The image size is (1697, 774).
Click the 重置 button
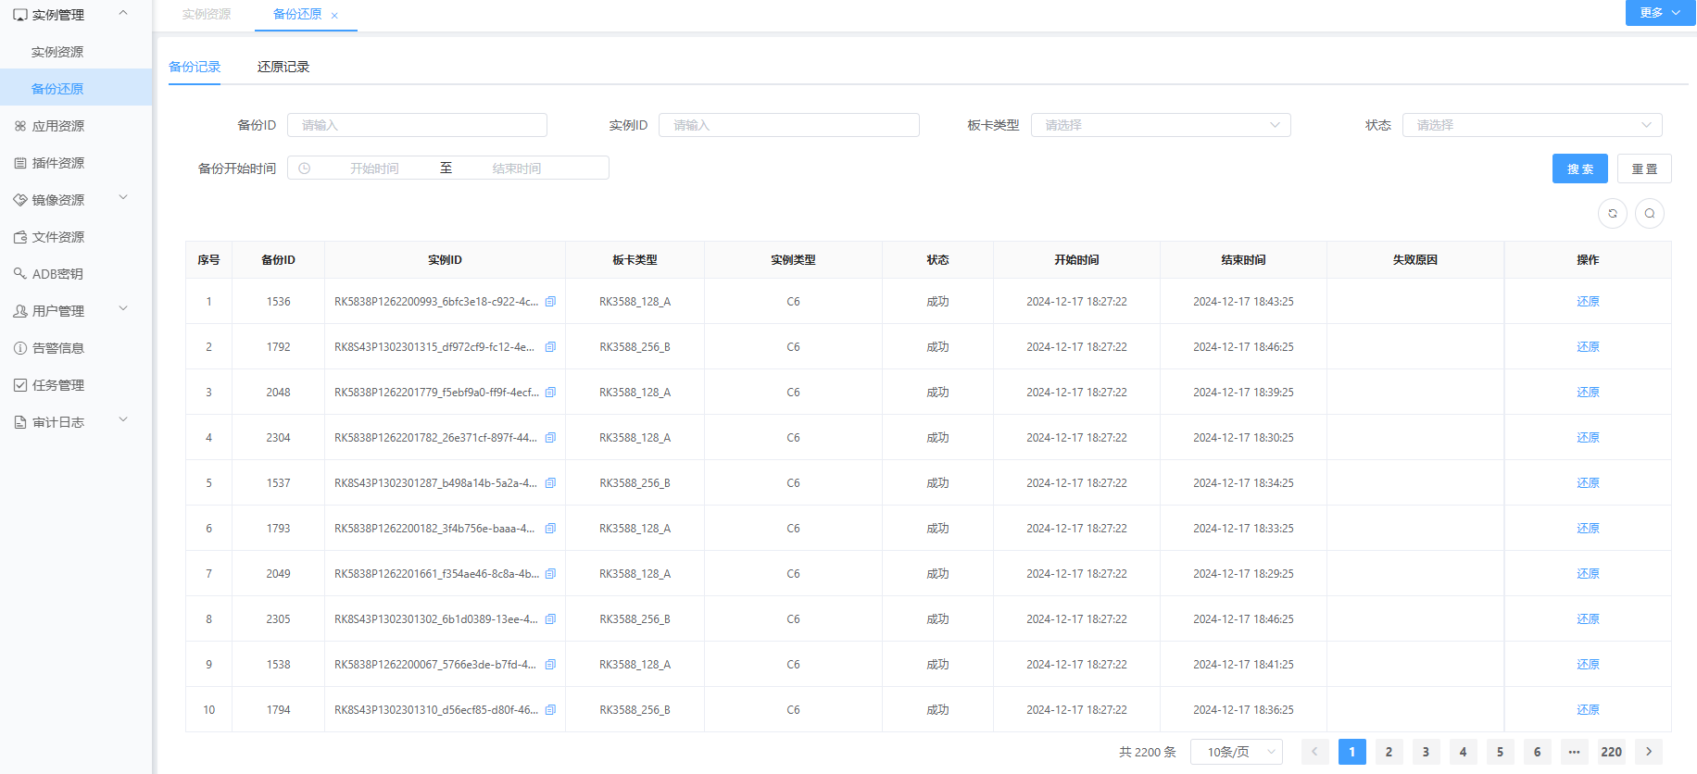pyautogui.click(x=1644, y=169)
